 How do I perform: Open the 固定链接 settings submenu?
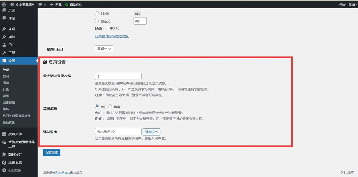(9, 103)
